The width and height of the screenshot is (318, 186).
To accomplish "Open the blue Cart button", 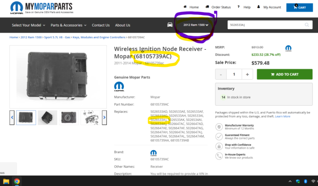I will (299, 7).
